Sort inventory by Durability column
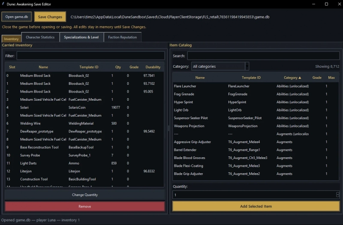 click(153, 67)
